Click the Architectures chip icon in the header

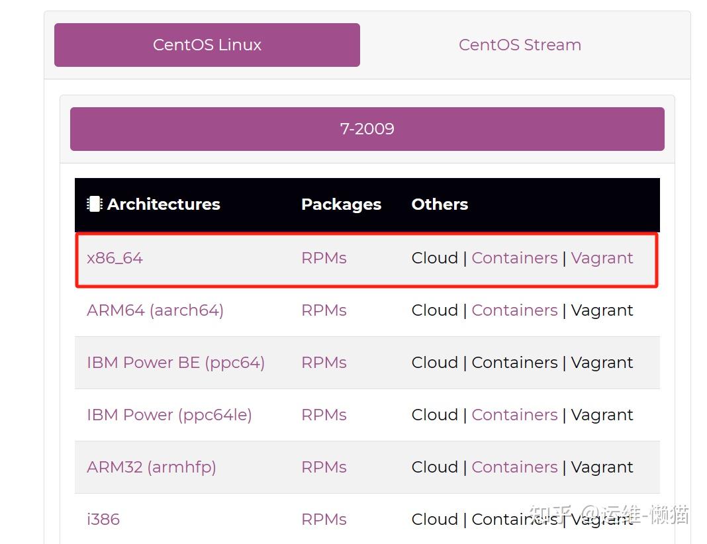93,204
